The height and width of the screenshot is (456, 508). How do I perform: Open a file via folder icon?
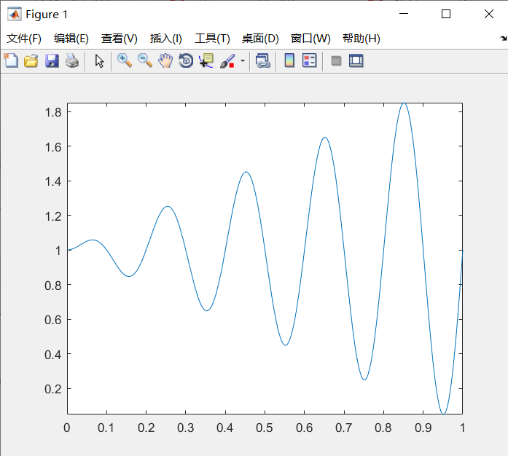pos(31,60)
